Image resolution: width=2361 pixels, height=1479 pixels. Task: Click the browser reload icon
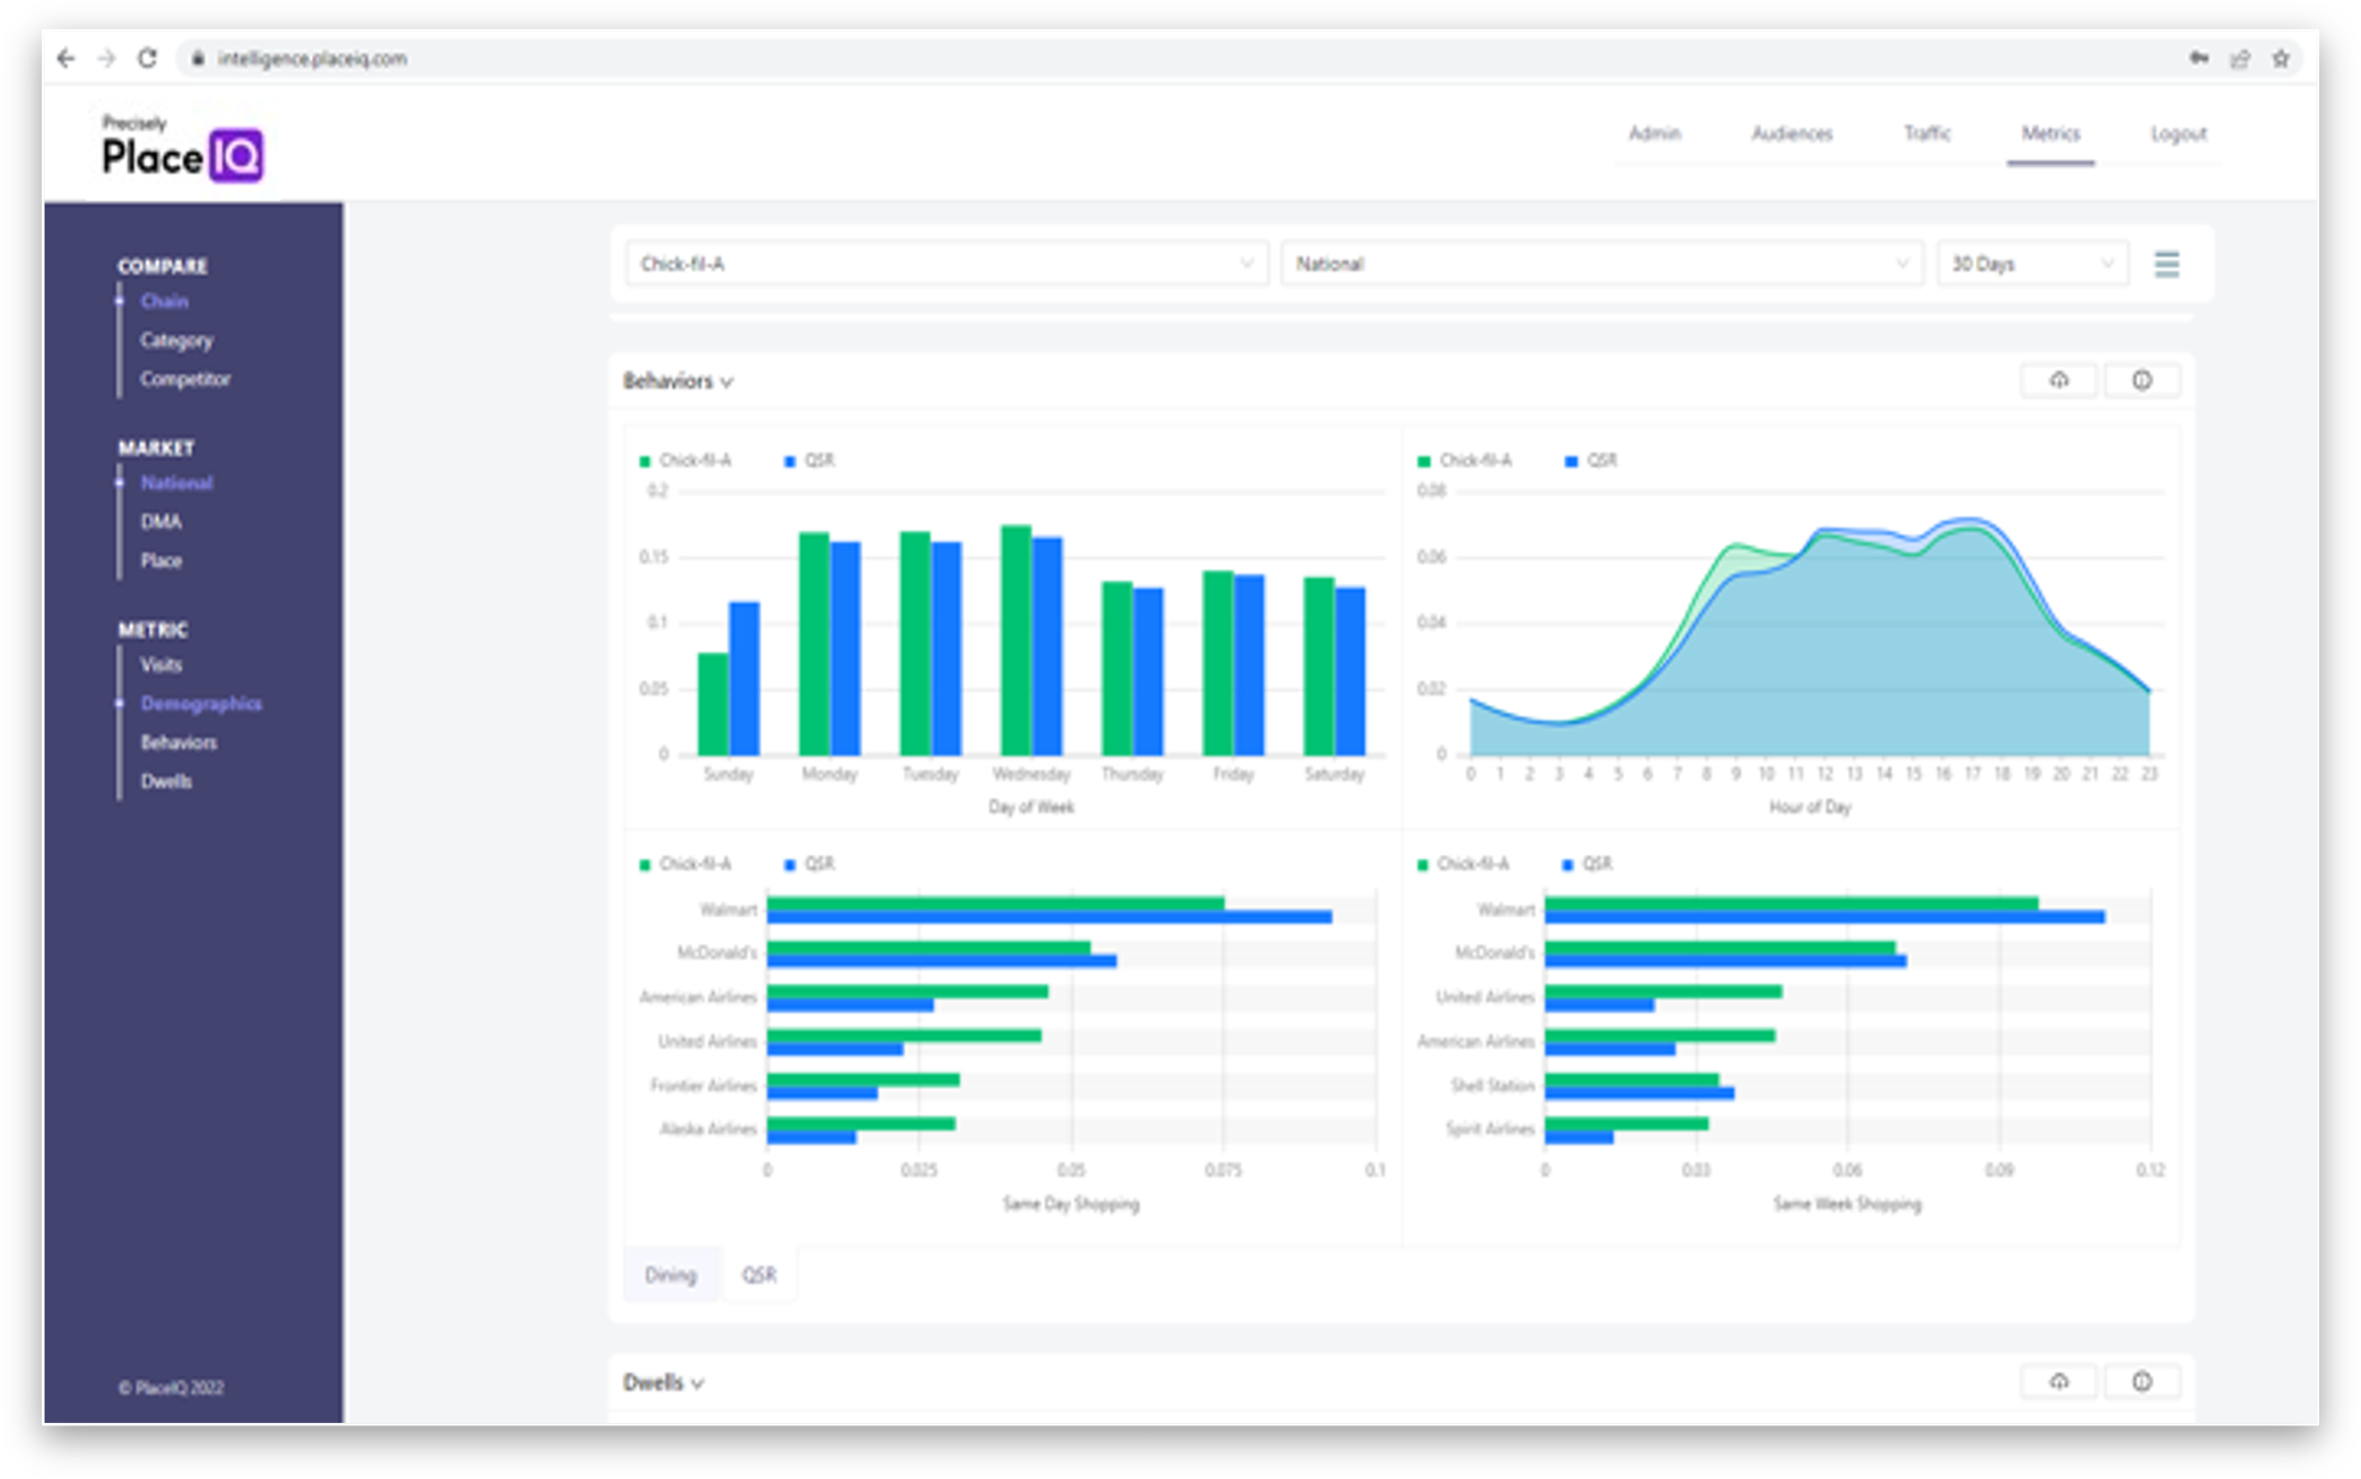pos(148,59)
